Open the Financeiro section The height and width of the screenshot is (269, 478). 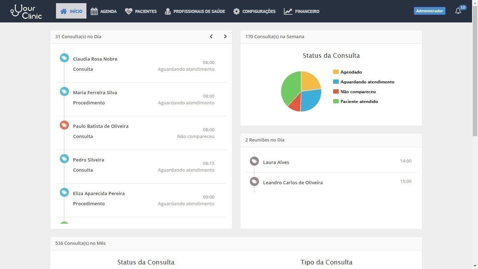pos(302,11)
